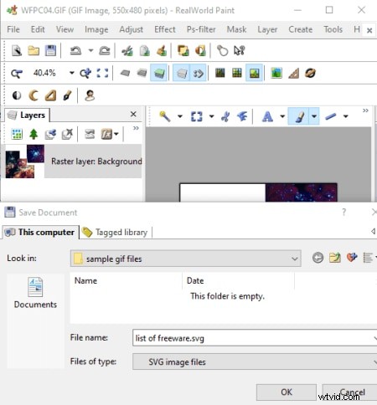Click the Layers panel tab
The height and width of the screenshot is (405, 377).
click(27, 115)
